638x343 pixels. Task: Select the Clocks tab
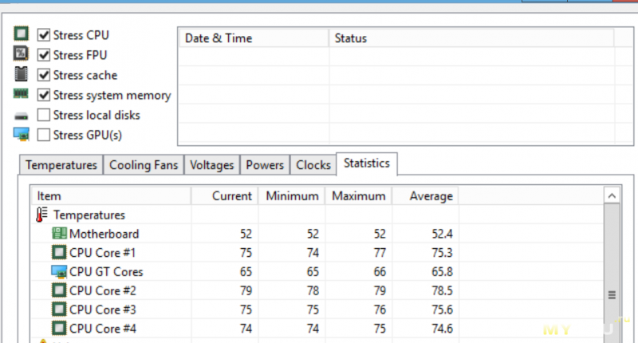point(313,165)
